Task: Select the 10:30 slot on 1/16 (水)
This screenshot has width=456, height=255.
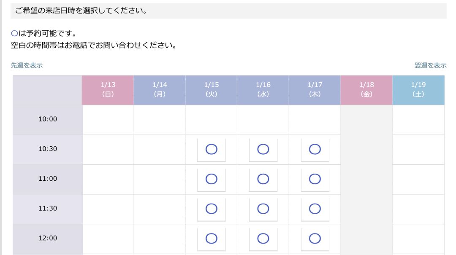Action: tap(263, 149)
